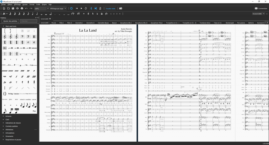Start playback with the play button
This screenshot has width=269, height=145.
coord(81,8)
